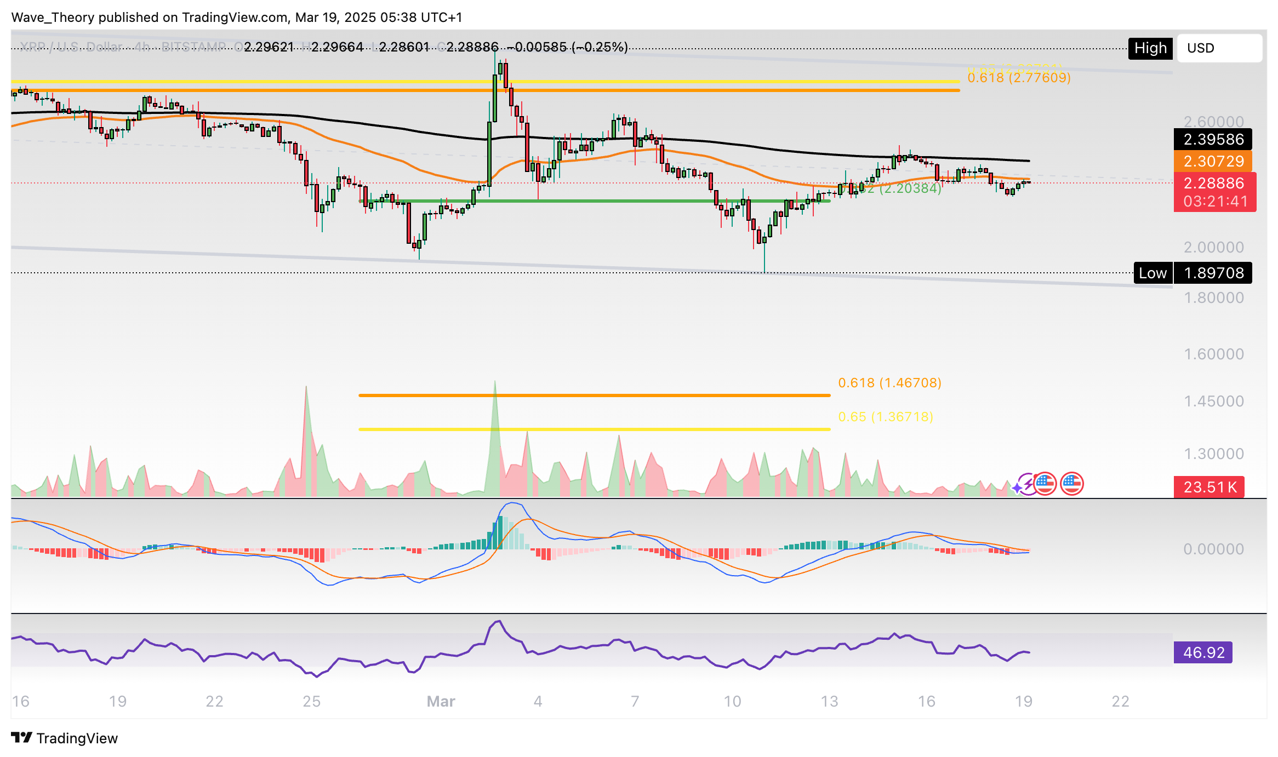
Task: Click the 19 date marker near chart end
Action: click(1023, 701)
